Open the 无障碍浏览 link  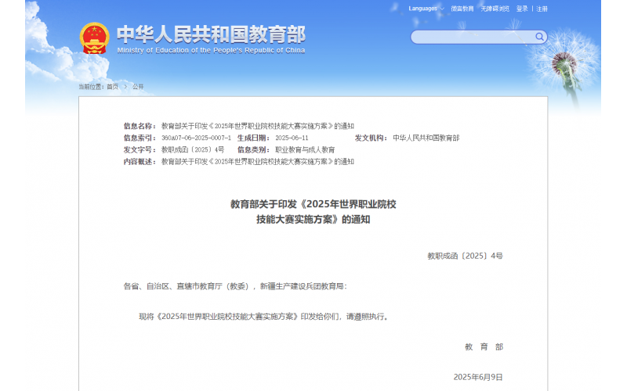point(495,9)
